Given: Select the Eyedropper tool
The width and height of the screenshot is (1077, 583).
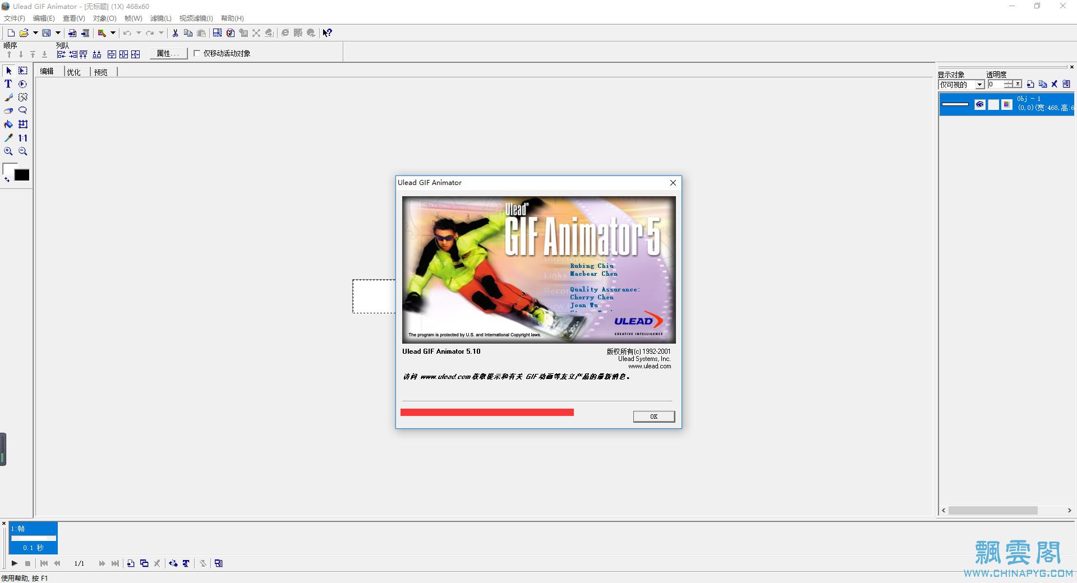Looking at the screenshot, I should click(x=8, y=138).
